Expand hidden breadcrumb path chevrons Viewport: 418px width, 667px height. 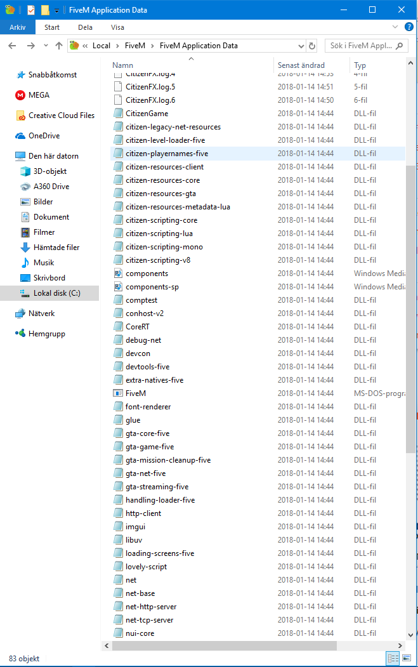click(x=85, y=46)
